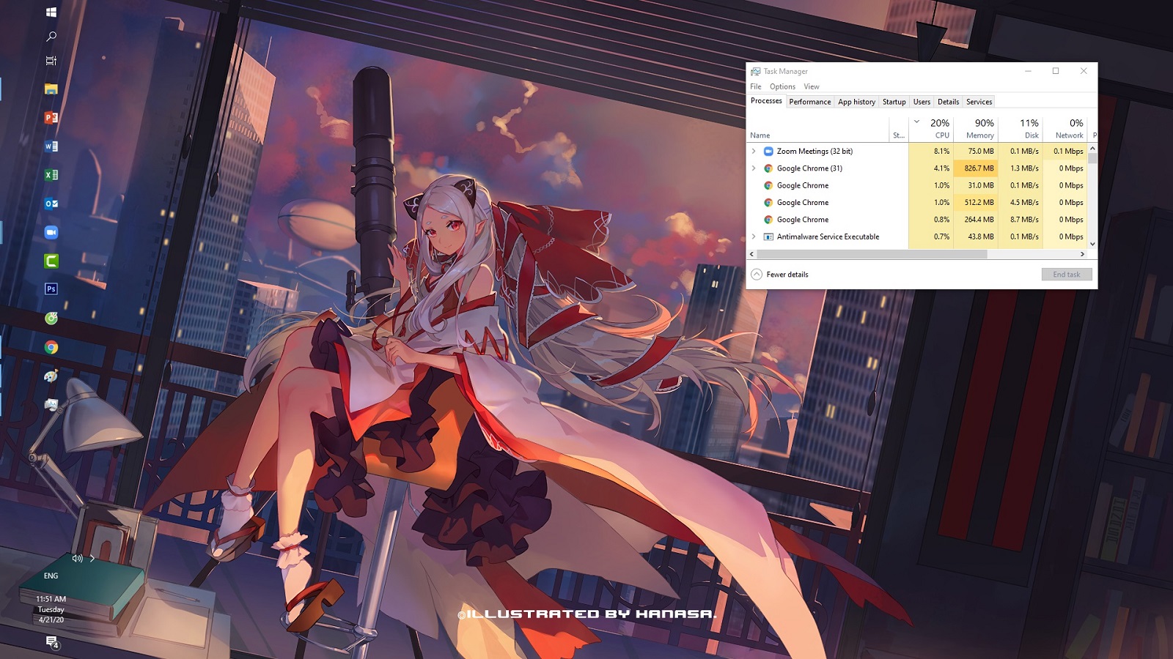Image resolution: width=1173 pixels, height=659 pixels.
Task: Click the 8.1% CPU cell
Action: 931,152
